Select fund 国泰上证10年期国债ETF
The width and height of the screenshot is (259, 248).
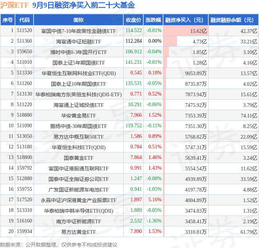(x=78, y=84)
